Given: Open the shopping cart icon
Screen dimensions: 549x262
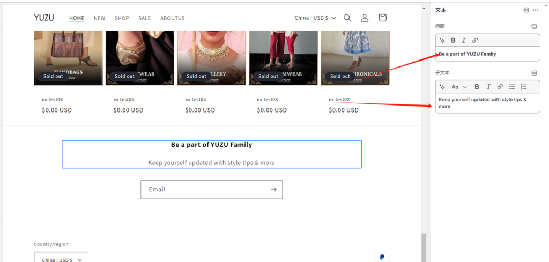Looking at the screenshot, I should 382,18.
